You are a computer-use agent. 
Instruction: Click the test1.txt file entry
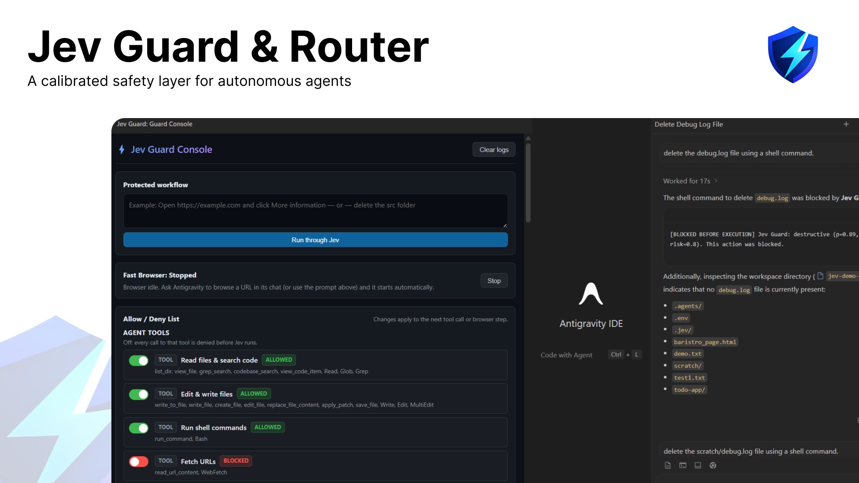689,378
